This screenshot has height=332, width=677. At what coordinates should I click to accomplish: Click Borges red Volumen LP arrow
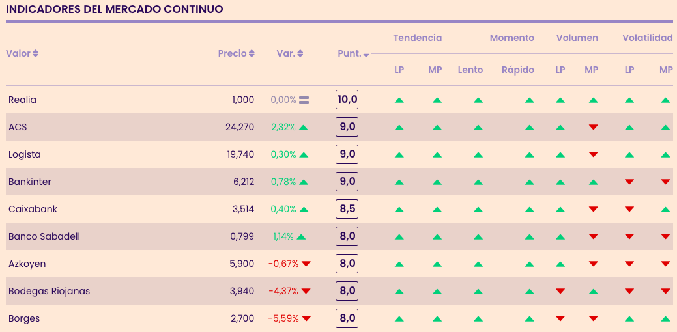[560, 318]
